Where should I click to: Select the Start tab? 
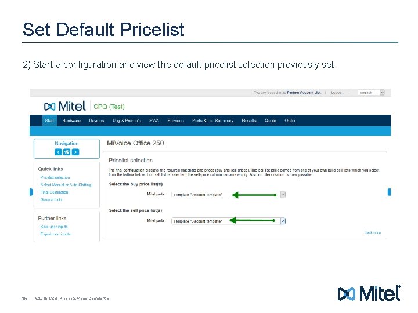[49, 121]
